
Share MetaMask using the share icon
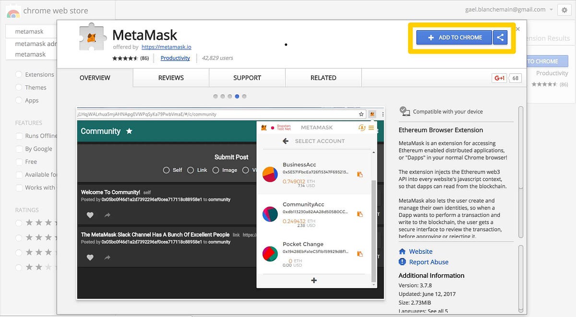click(x=500, y=37)
